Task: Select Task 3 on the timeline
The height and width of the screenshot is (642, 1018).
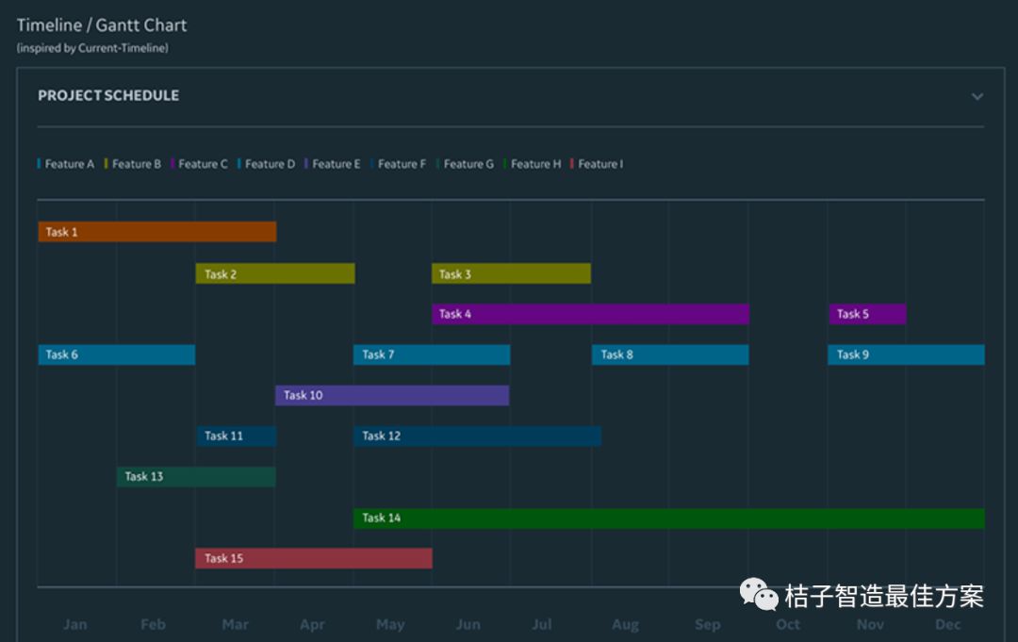Action: pyautogui.click(x=511, y=273)
